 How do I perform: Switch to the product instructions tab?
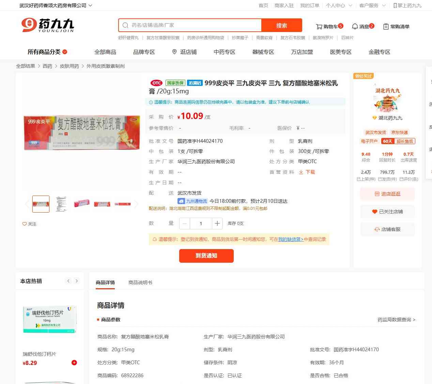140,282
